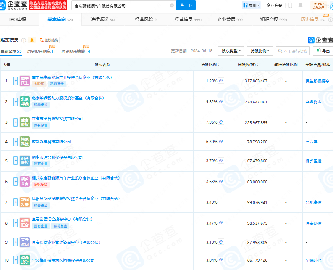The height and width of the screenshot is (270, 333).
Task: Select the share count 317,863,467
Action: [x=256, y=81]
